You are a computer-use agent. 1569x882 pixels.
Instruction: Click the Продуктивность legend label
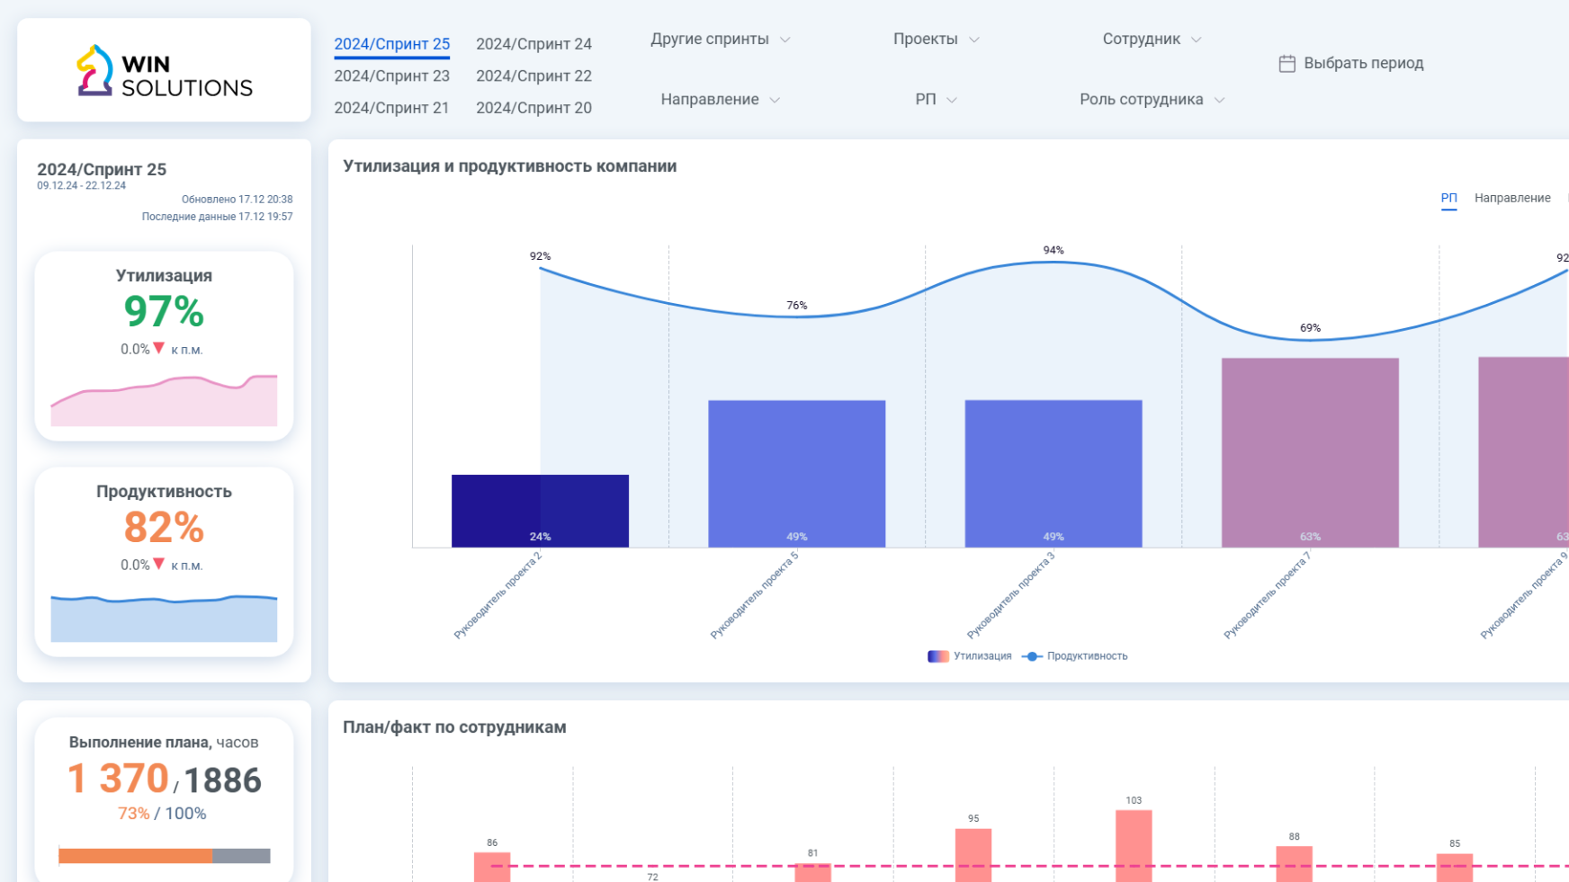tap(1087, 656)
